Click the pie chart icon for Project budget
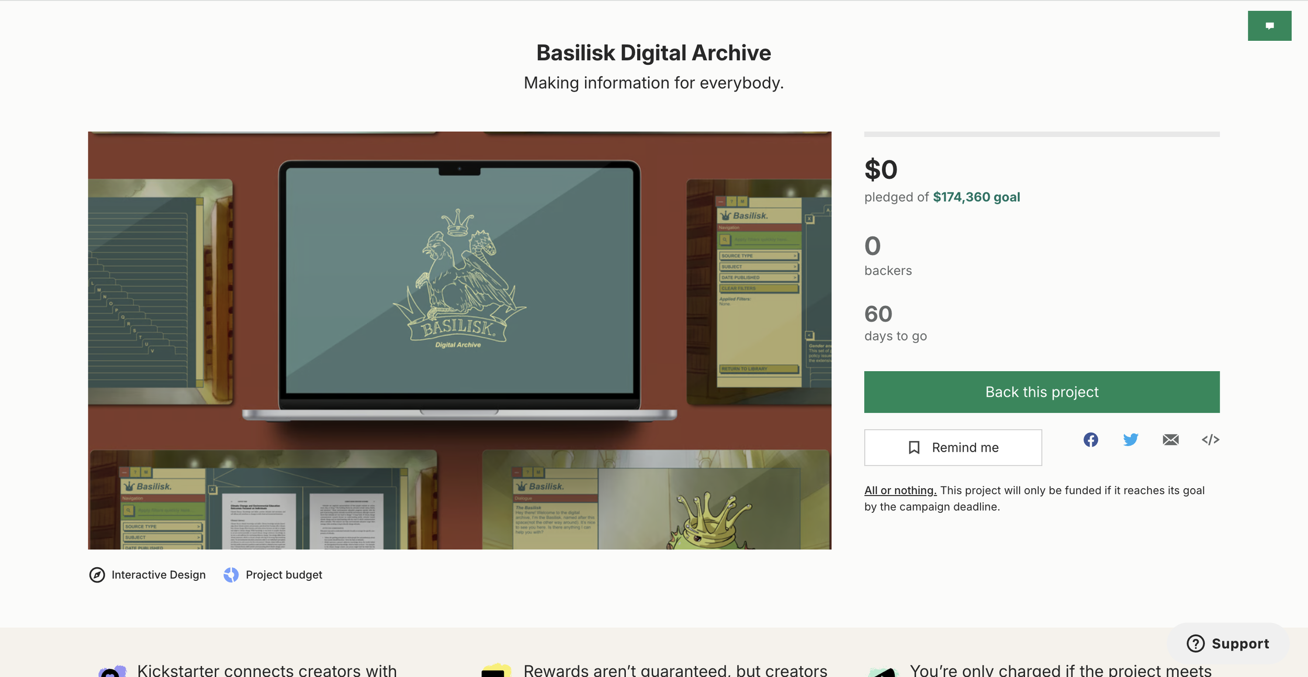This screenshot has height=677, width=1308. click(x=231, y=575)
